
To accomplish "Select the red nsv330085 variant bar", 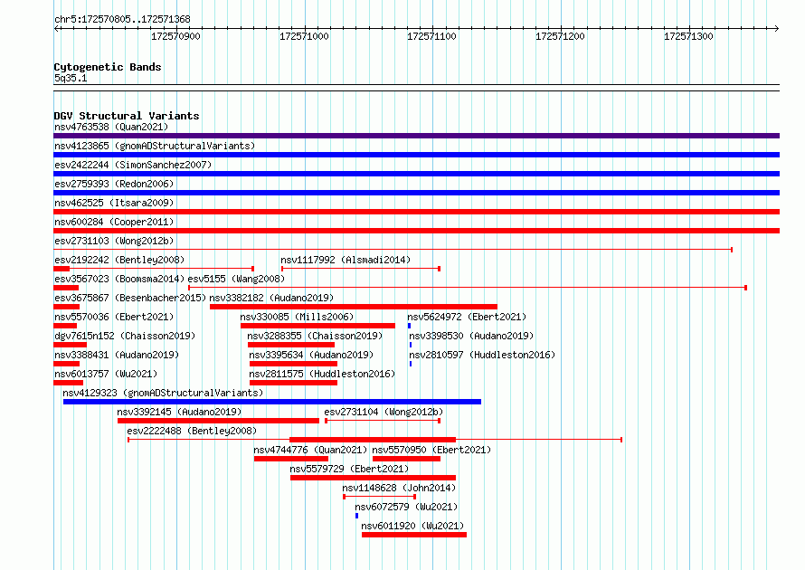I will (x=317, y=326).
